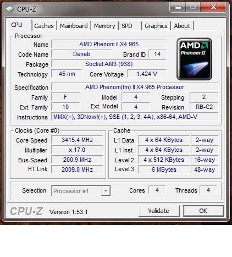This screenshot has width=232, height=257.
Task: Click the dropdown arrow beside Processor #1
Action: [x=106, y=191]
